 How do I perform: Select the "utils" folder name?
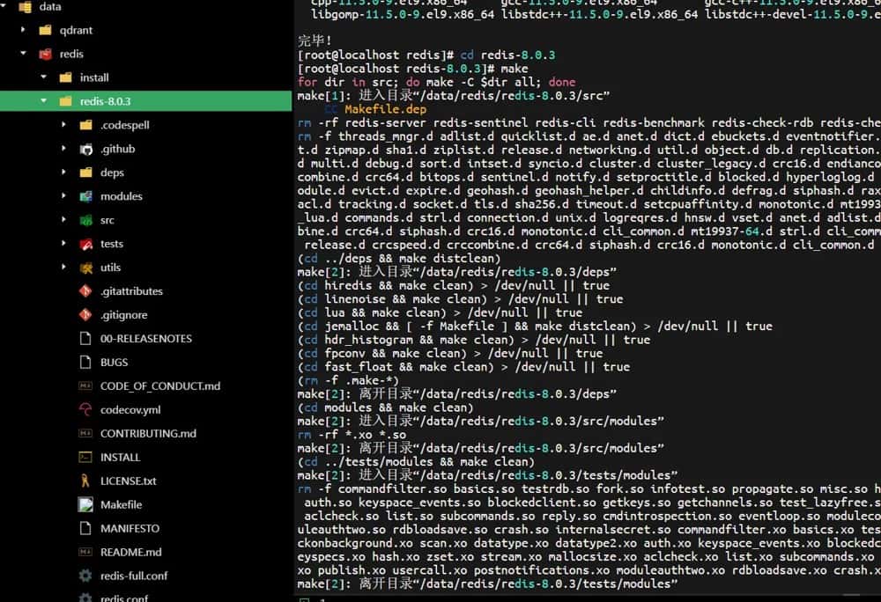point(111,268)
